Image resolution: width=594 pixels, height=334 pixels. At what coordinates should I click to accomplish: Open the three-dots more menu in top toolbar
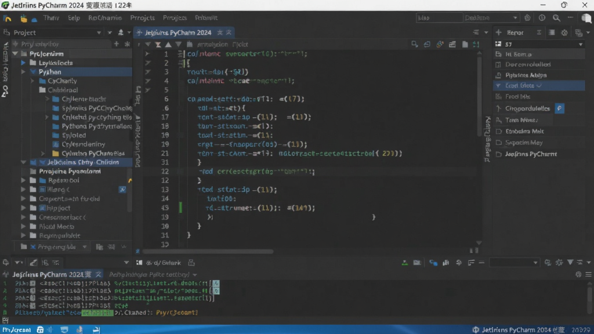coord(571,17)
